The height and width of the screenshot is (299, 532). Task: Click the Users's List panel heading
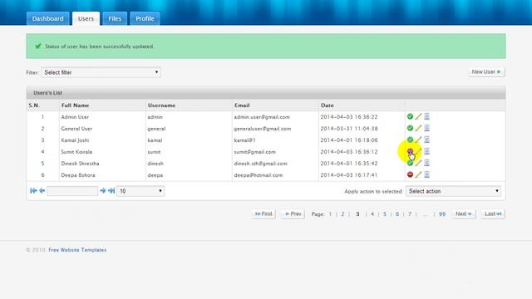(47, 93)
